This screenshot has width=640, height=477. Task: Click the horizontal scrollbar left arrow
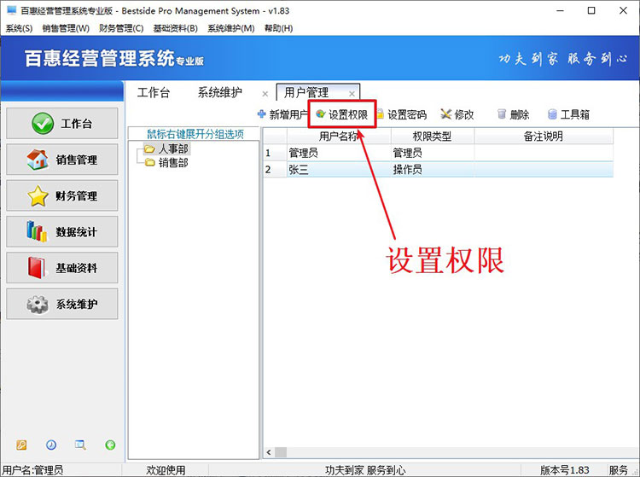pos(269,452)
